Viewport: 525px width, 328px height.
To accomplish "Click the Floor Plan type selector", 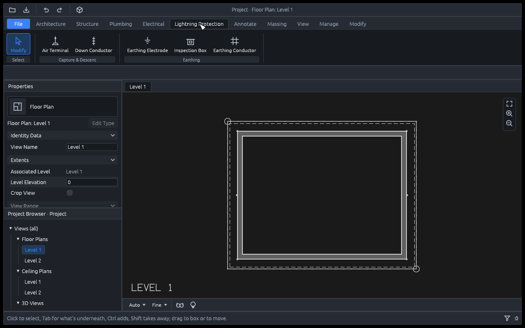I will coord(62,107).
